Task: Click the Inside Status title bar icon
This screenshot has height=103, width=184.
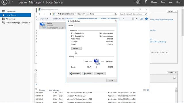Action: point(68,21)
